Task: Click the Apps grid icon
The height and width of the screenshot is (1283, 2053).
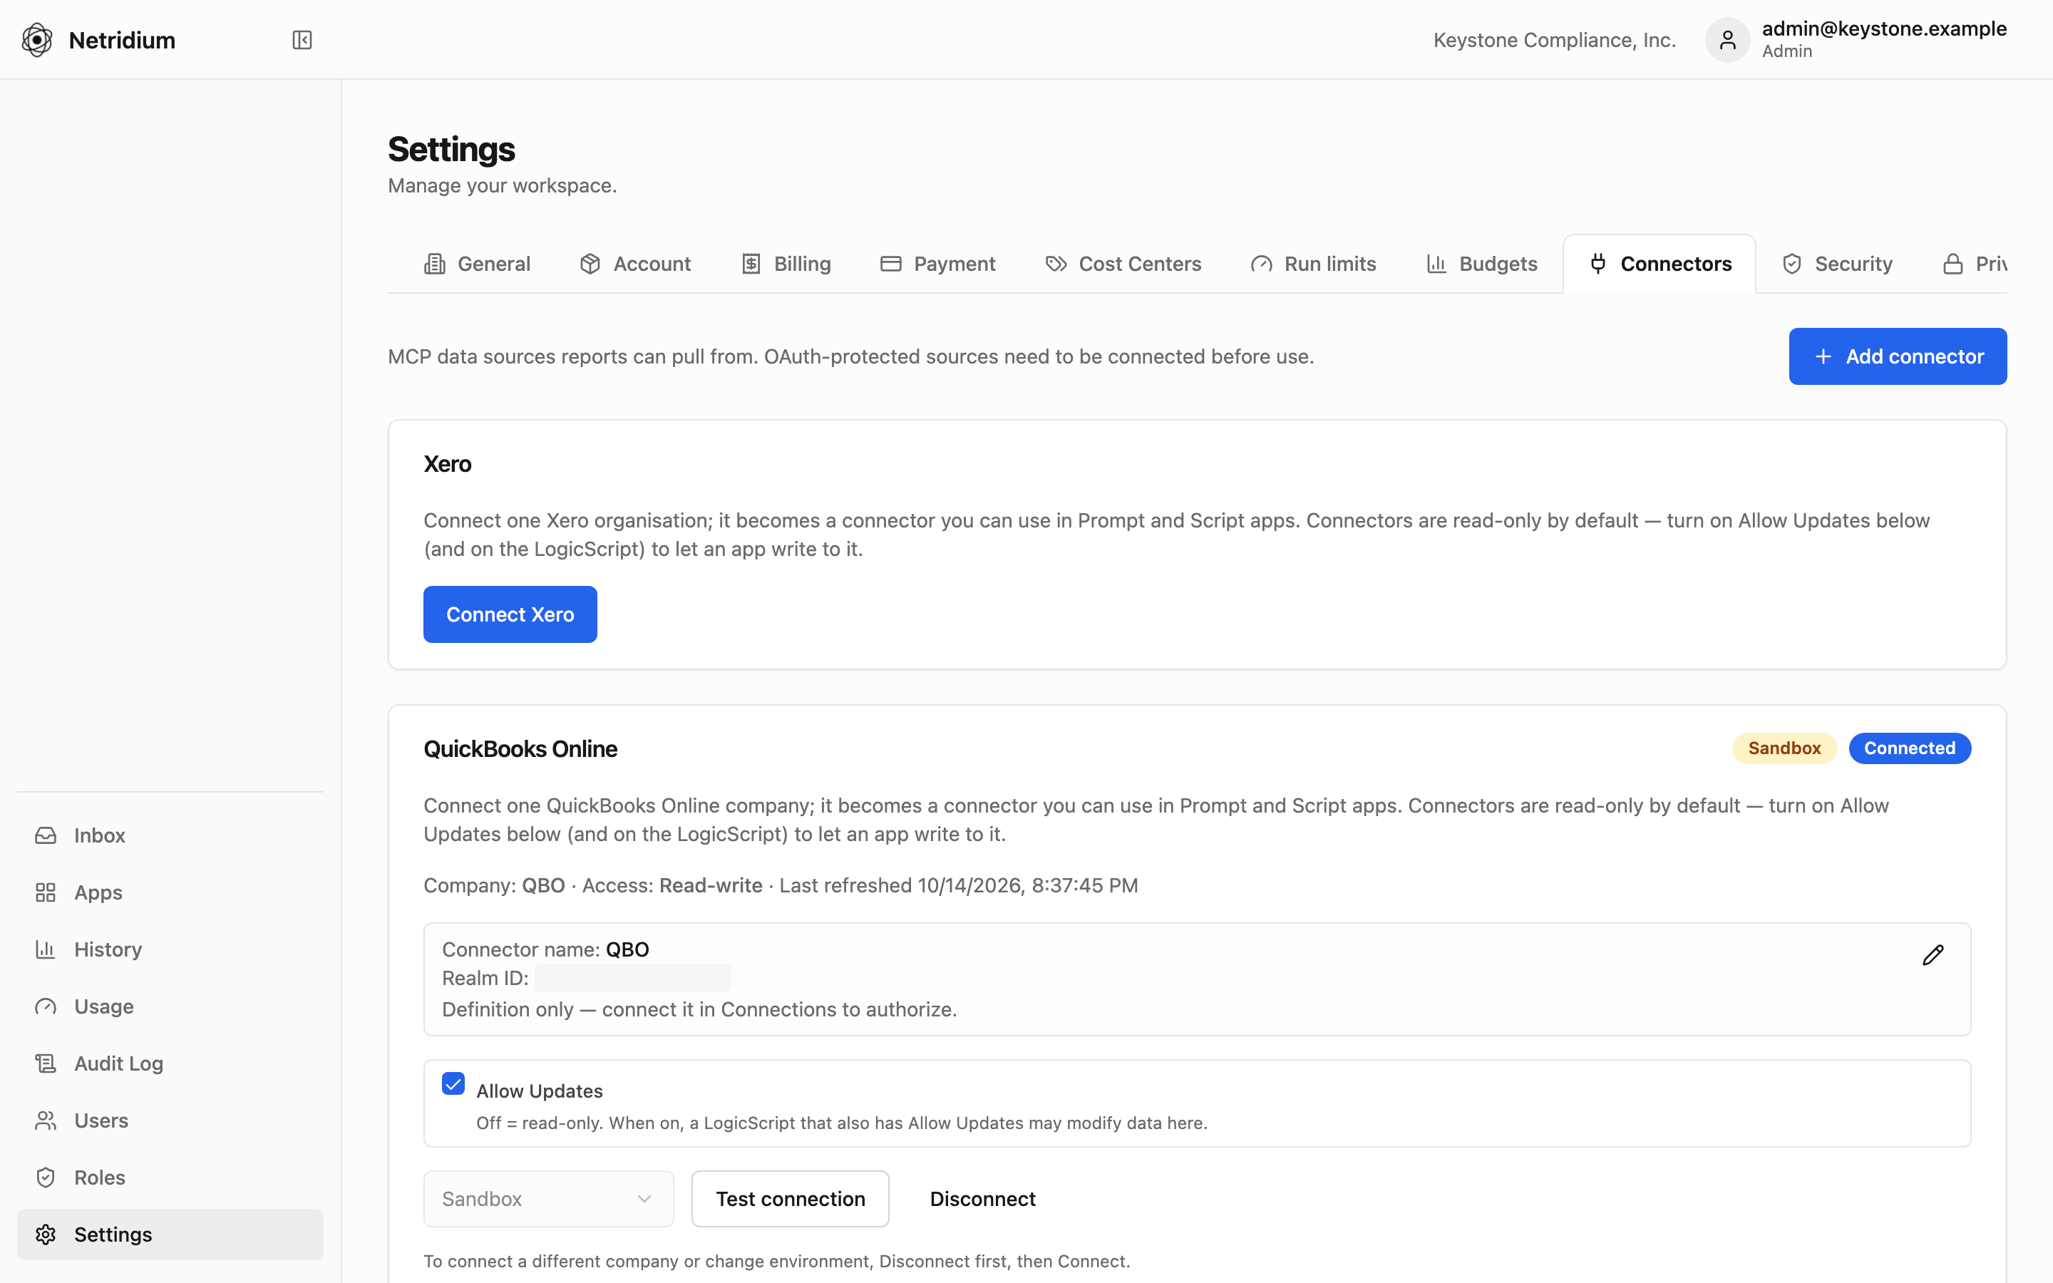Action: coord(46,892)
